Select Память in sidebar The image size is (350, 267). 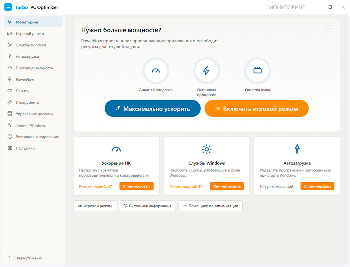33,91
